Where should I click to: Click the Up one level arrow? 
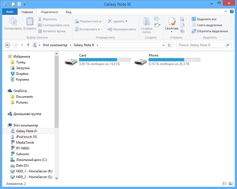pyautogui.click(x=28, y=45)
